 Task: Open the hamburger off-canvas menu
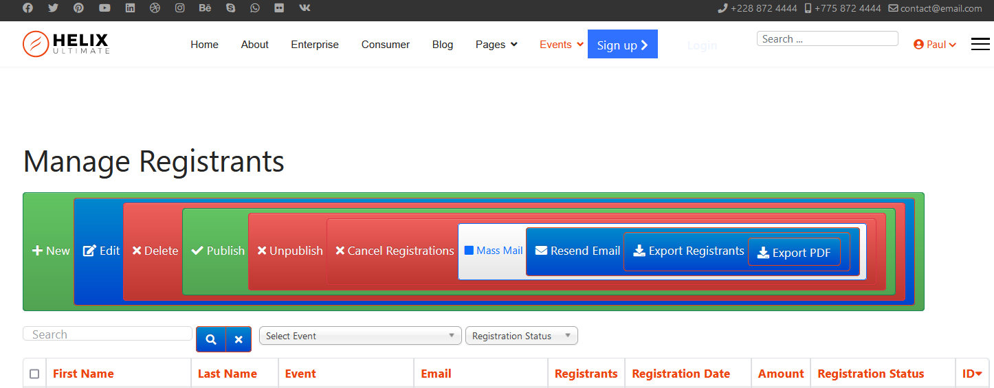(x=980, y=44)
